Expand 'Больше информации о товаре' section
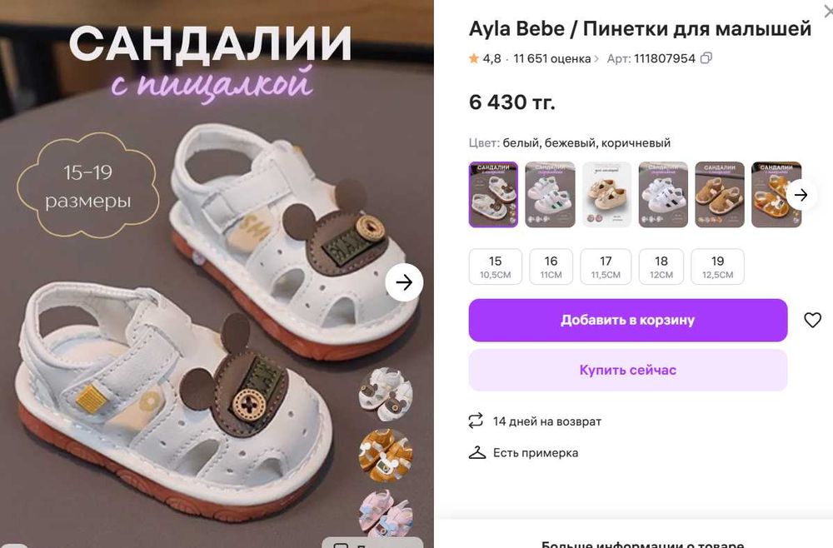833x548 pixels. 642,544
